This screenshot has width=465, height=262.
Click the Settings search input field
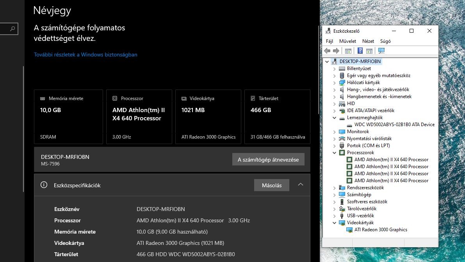point(9,29)
